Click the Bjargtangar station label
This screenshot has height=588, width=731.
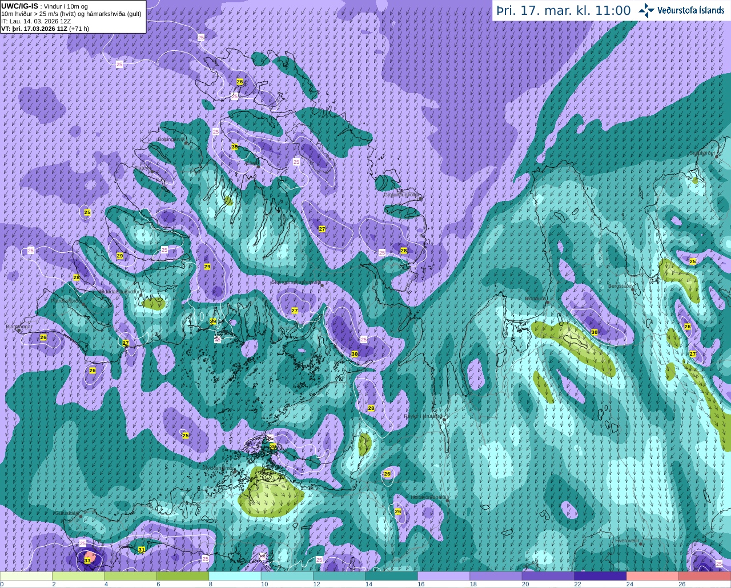coord(19,327)
